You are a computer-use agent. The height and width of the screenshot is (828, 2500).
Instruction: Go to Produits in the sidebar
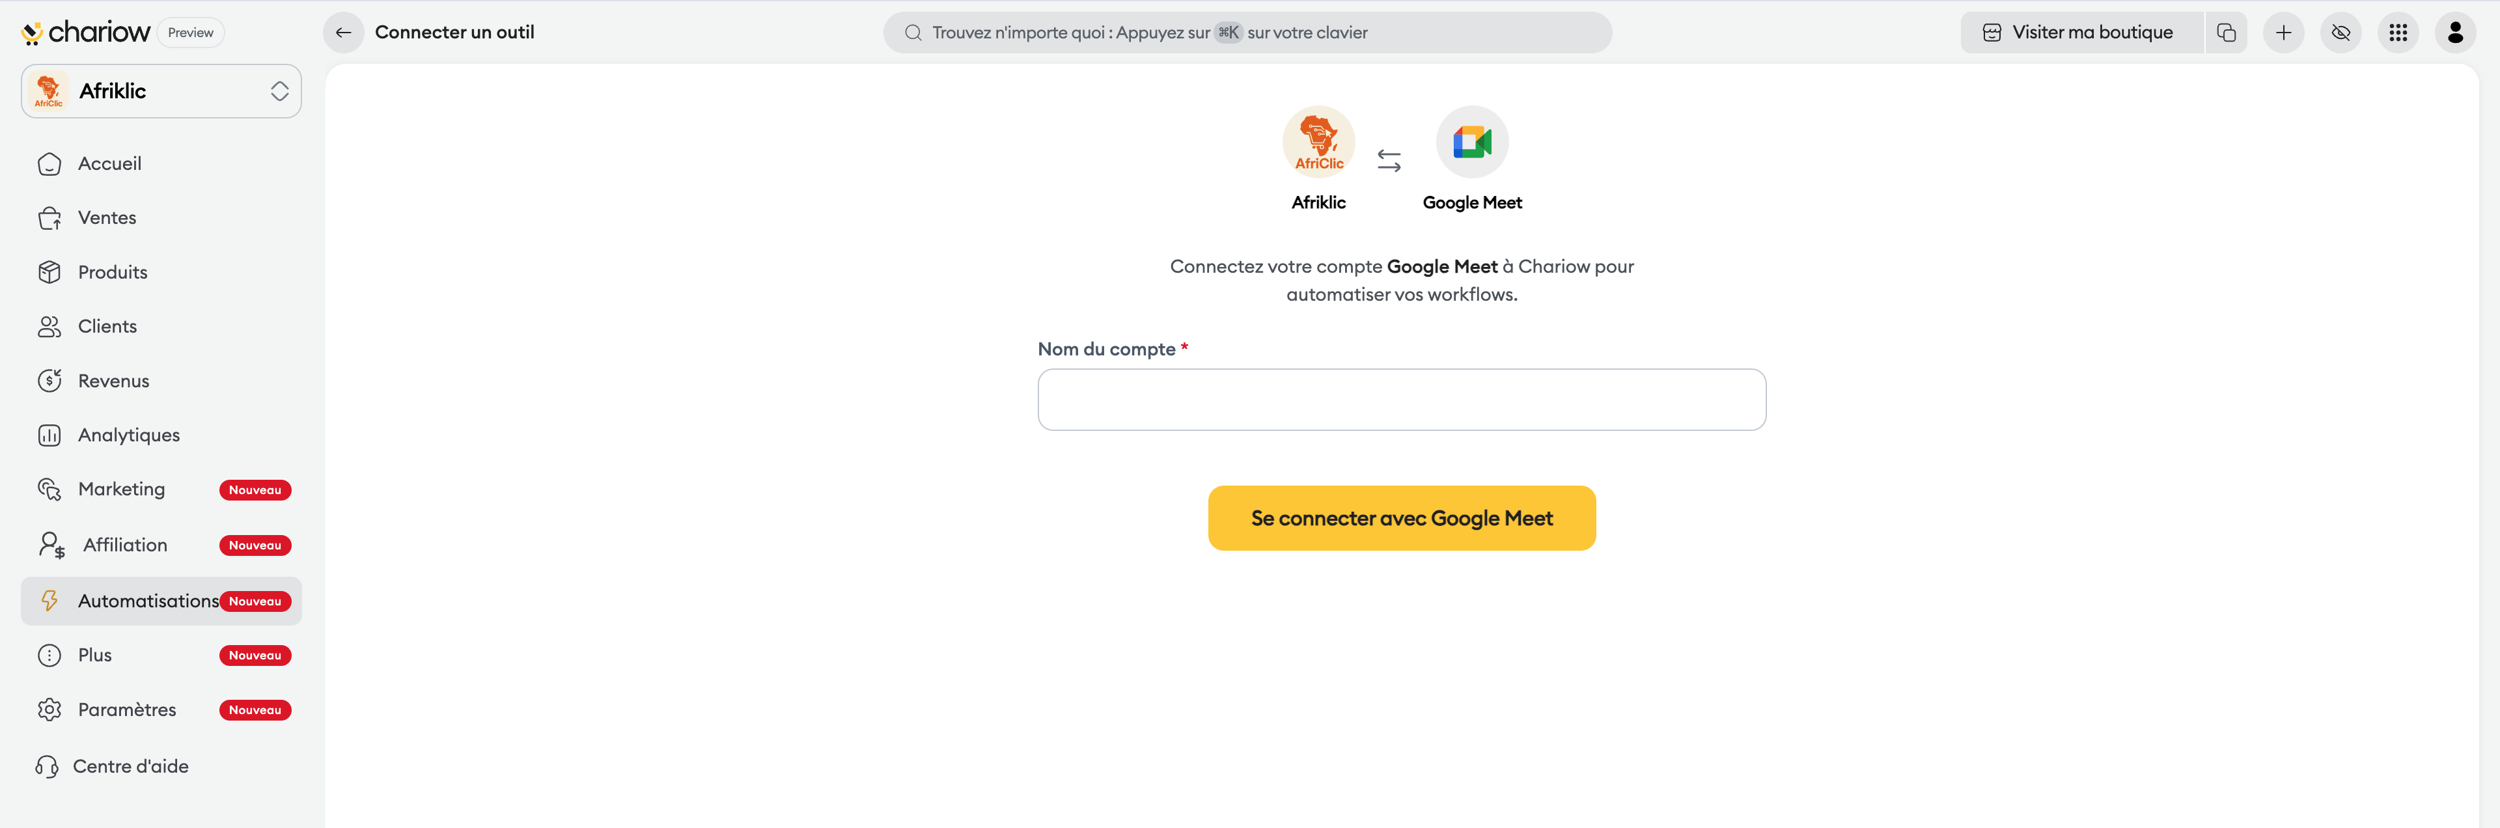(x=113, y=272)
